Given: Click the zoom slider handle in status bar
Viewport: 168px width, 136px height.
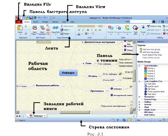Looking at the screenshot, I should (x=151, y=120).
